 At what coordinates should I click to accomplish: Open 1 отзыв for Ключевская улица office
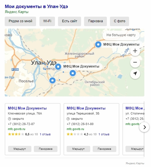click(45, 134)
